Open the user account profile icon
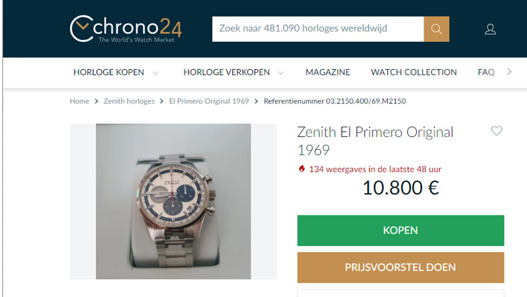This screenshot has width=527, height=297. point(490,29)
